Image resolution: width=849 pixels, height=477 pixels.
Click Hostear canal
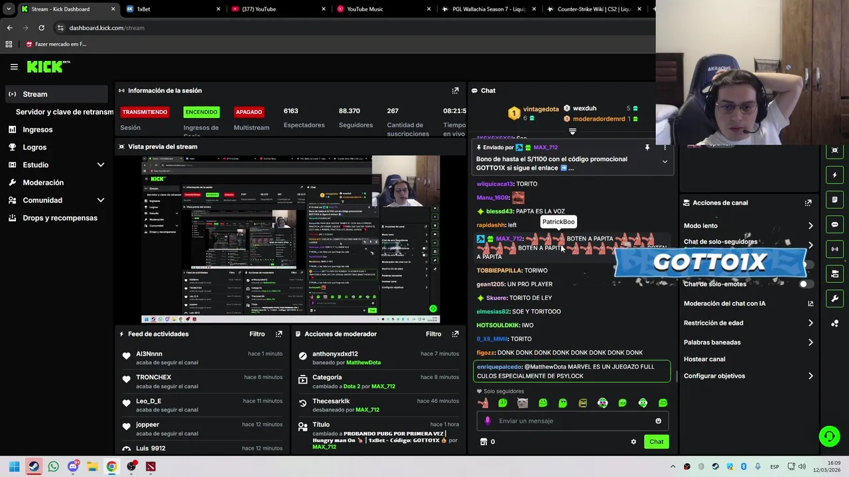pos(704,359)
